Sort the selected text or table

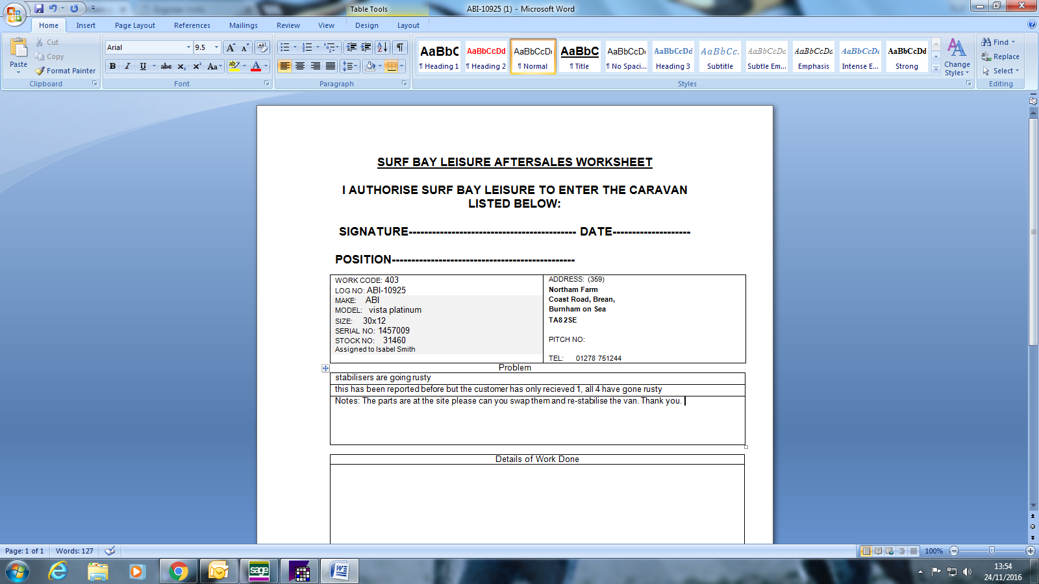[382, 47]
